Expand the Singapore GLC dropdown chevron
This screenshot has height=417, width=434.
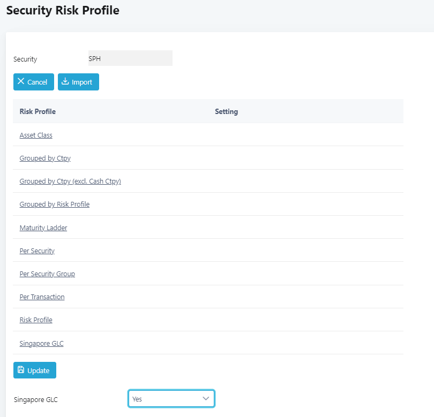click(206, 398)
